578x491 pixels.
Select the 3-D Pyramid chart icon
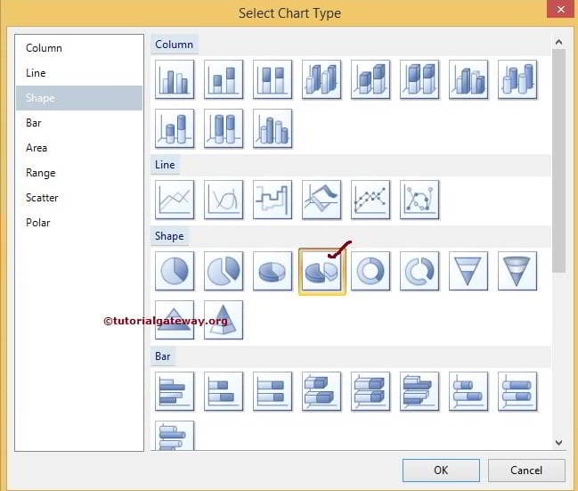224,320
